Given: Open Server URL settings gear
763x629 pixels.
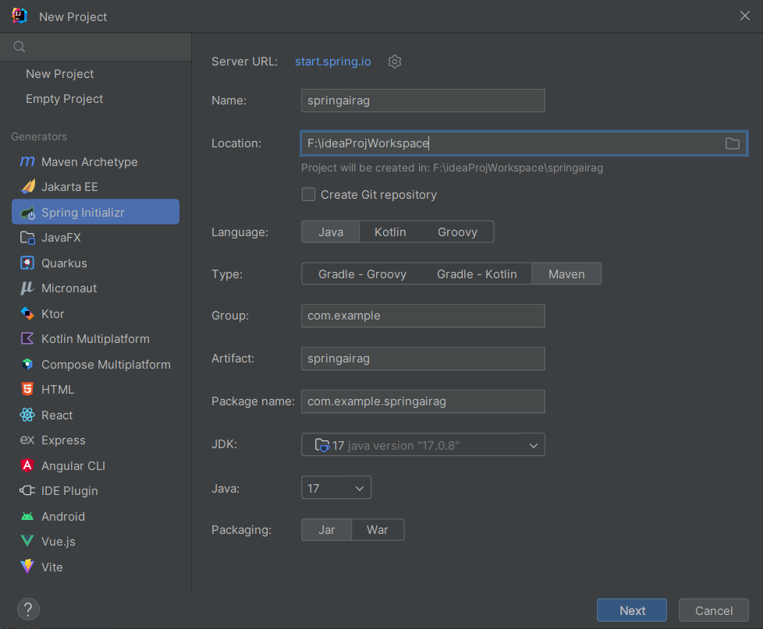Looking at the screenshot, I should pos(395,62).
